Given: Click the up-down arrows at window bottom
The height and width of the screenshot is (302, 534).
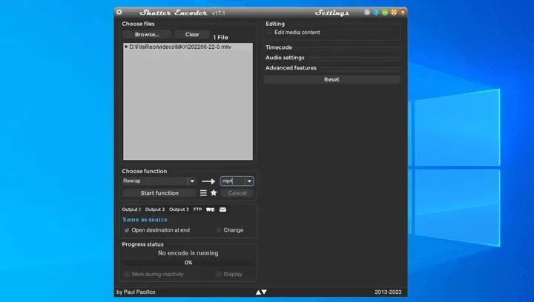Looking at the screenshot, I should 261,292.
